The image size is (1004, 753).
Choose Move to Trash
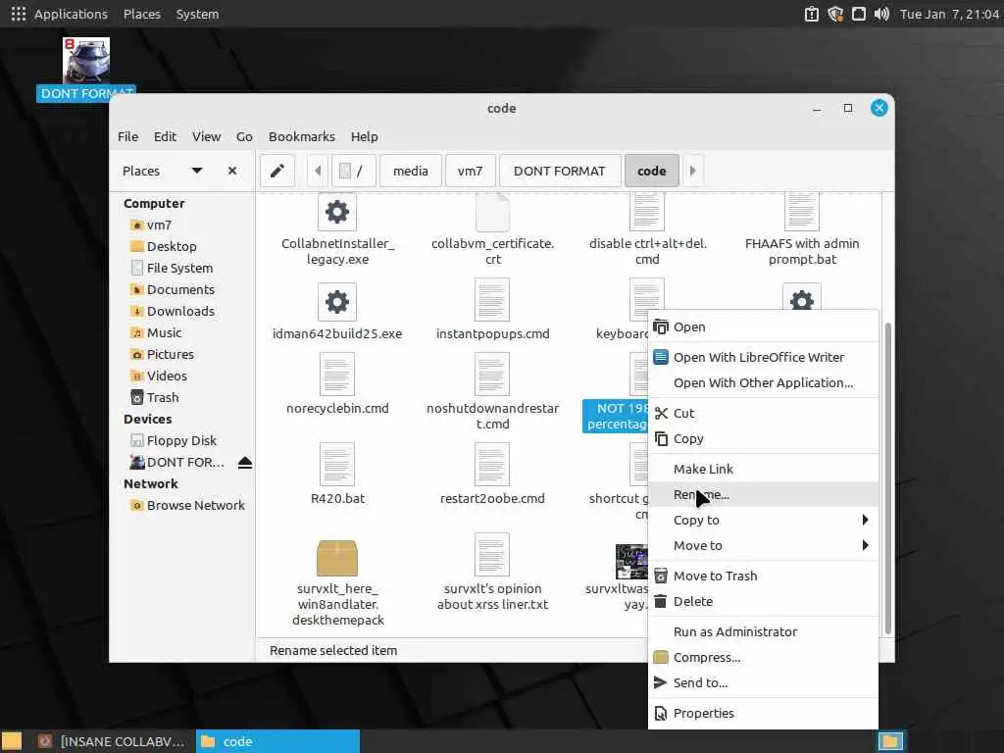coord(763,576)
